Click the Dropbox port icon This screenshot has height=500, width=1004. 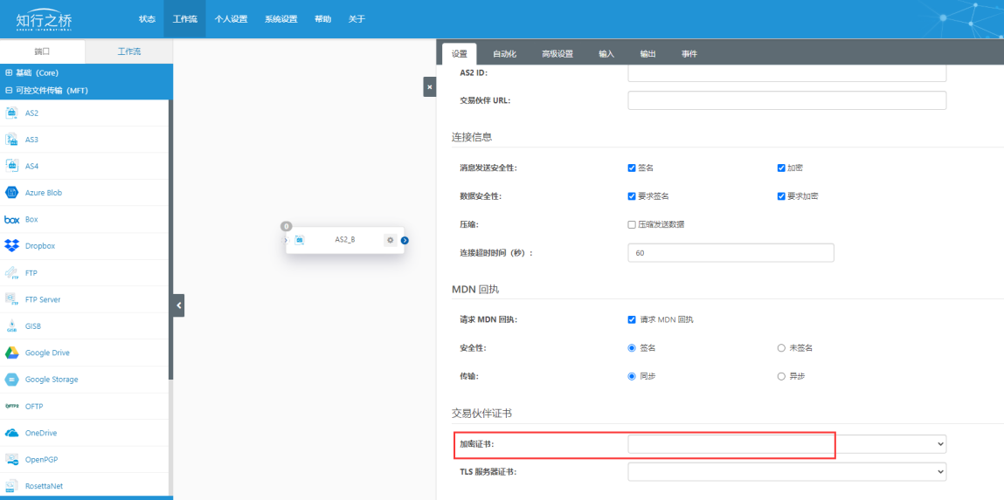(12, 246)
